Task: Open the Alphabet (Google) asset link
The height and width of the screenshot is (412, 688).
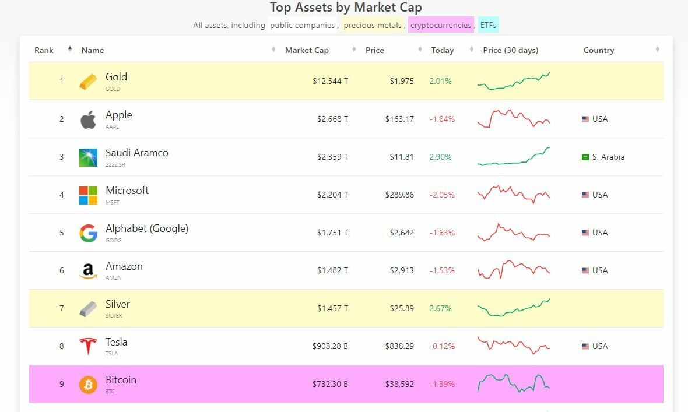Action: click(x=147, y=228)
